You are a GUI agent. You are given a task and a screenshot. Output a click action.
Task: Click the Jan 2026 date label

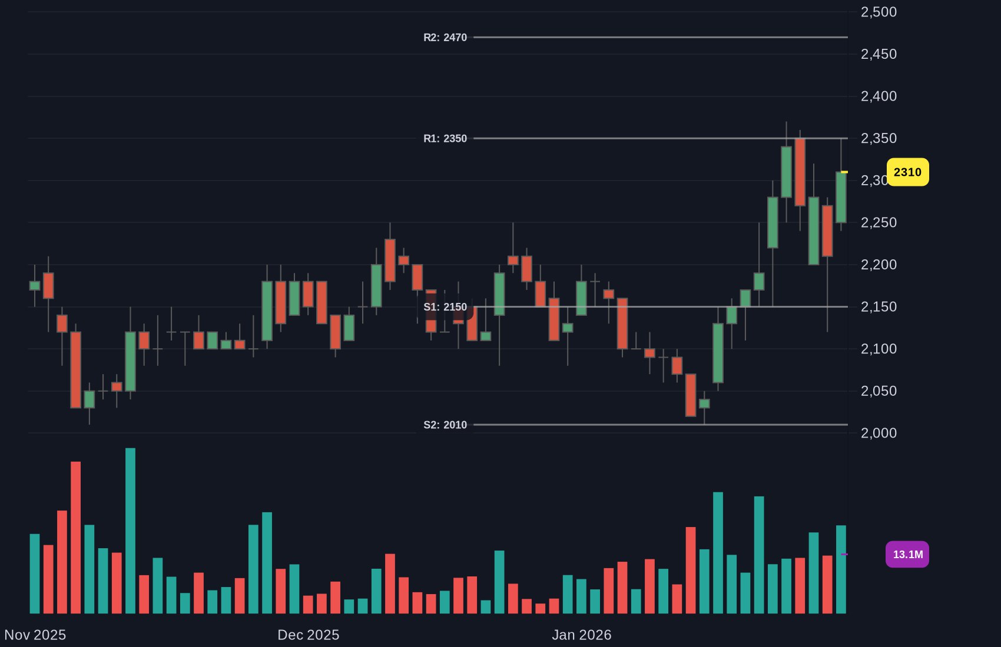click(x=582, y=635)
